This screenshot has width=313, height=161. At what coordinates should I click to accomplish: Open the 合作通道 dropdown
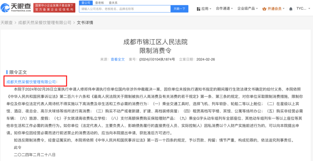coord(224,9)
